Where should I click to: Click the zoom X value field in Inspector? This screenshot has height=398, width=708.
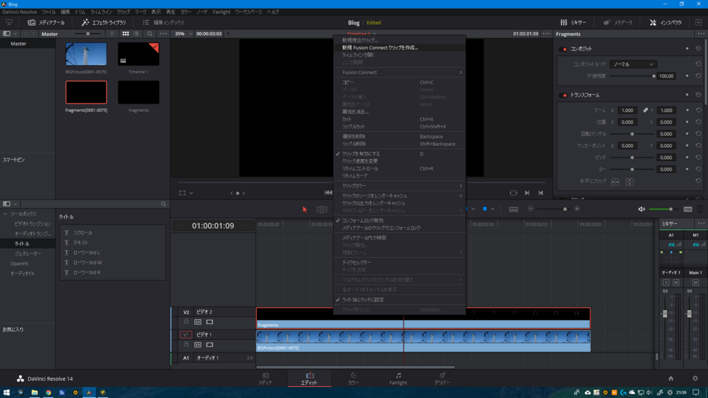tap(627, 110)
